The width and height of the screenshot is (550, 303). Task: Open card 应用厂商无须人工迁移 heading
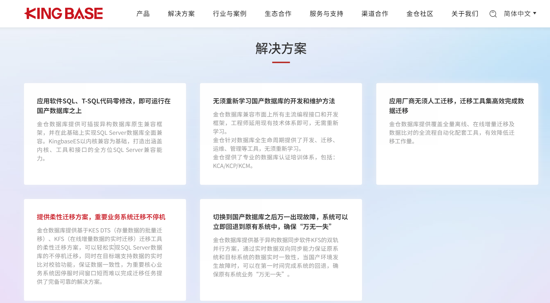(457, 106)
